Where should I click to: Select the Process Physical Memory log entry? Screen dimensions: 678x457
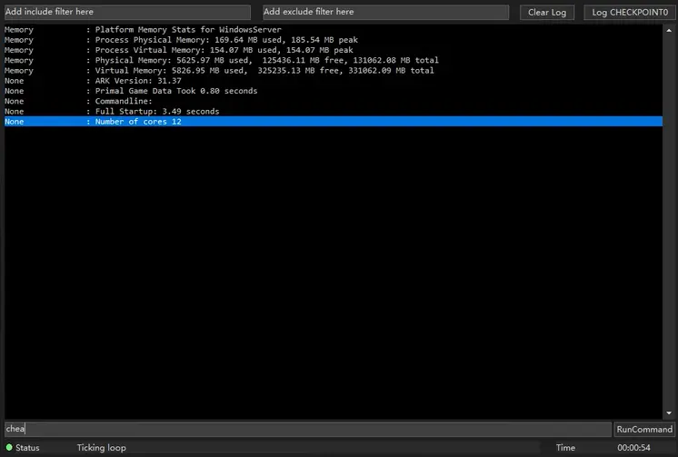(224, 40)
